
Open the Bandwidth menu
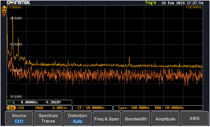pyautogui.click(x=136, y=119)
